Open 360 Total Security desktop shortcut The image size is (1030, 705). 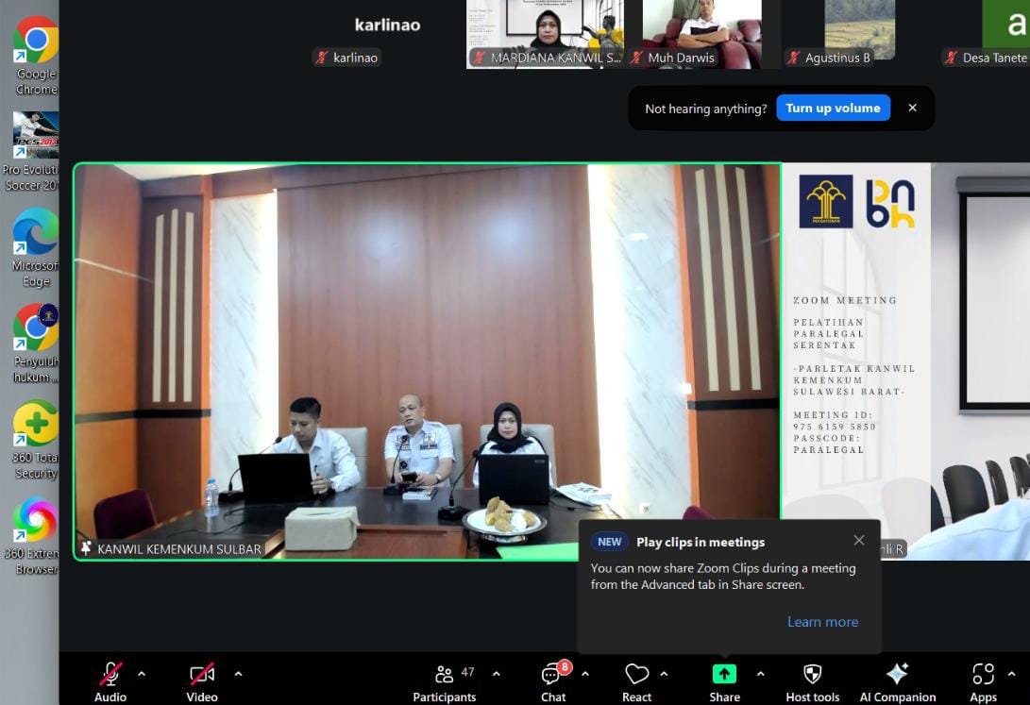36,425
